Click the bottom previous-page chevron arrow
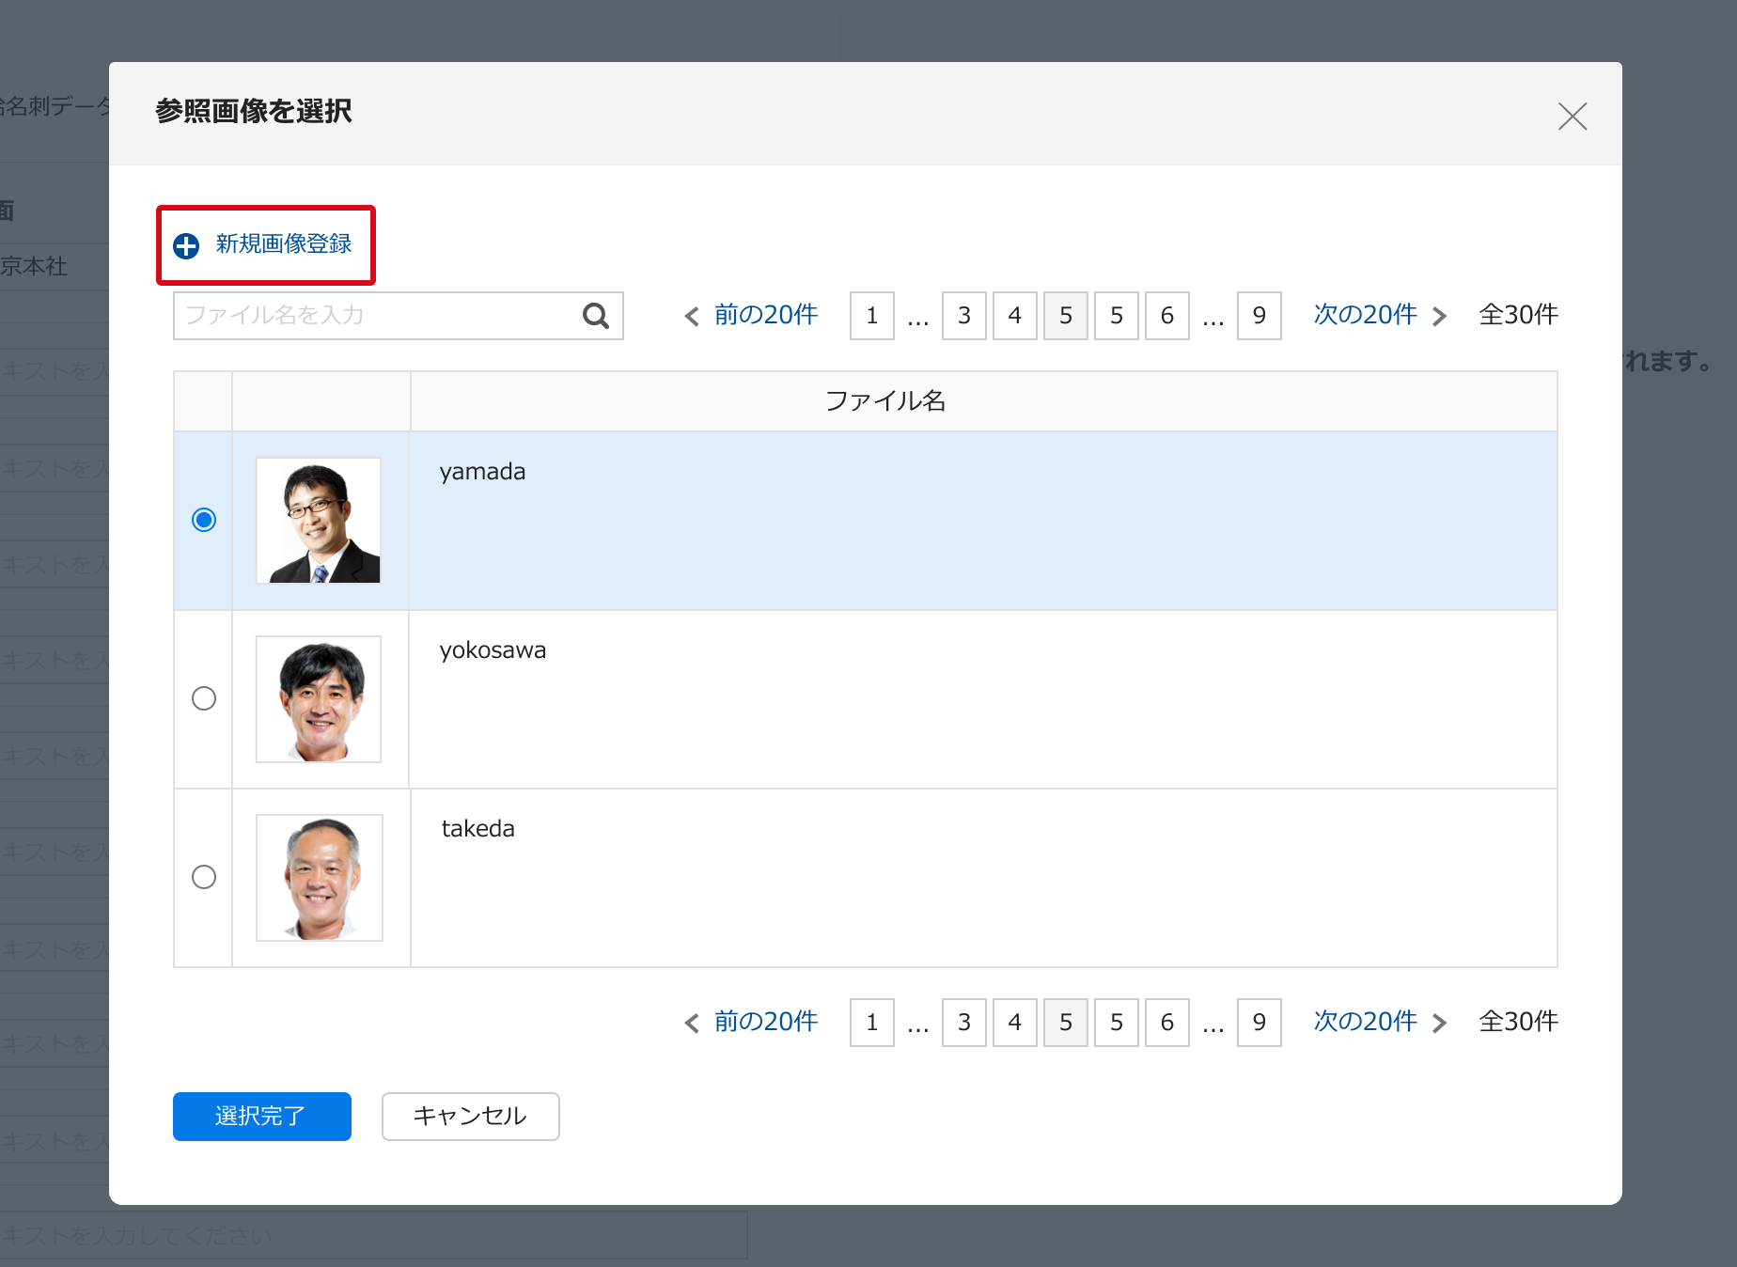The image size is (1737, 1267). pyautogui.click(x=692, y=1024)
